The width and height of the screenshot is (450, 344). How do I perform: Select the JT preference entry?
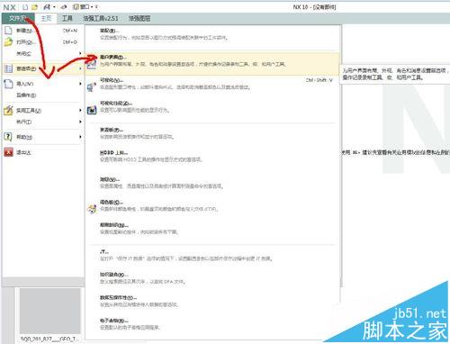212,255
